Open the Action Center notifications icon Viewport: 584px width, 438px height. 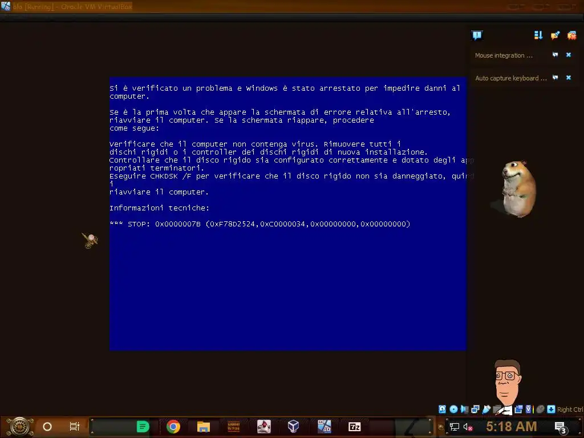561,428
